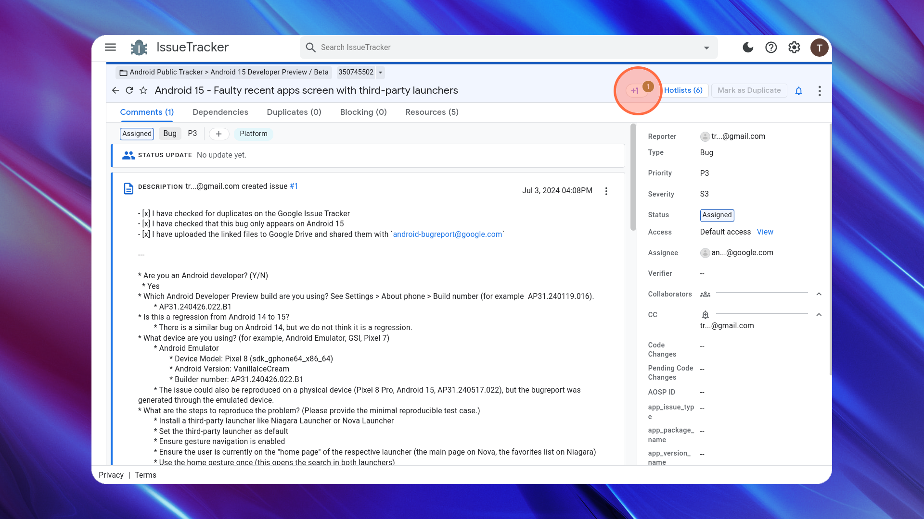Click the Bug type chip
Viewport: 924px width, 519px height.
click(170, 134)
